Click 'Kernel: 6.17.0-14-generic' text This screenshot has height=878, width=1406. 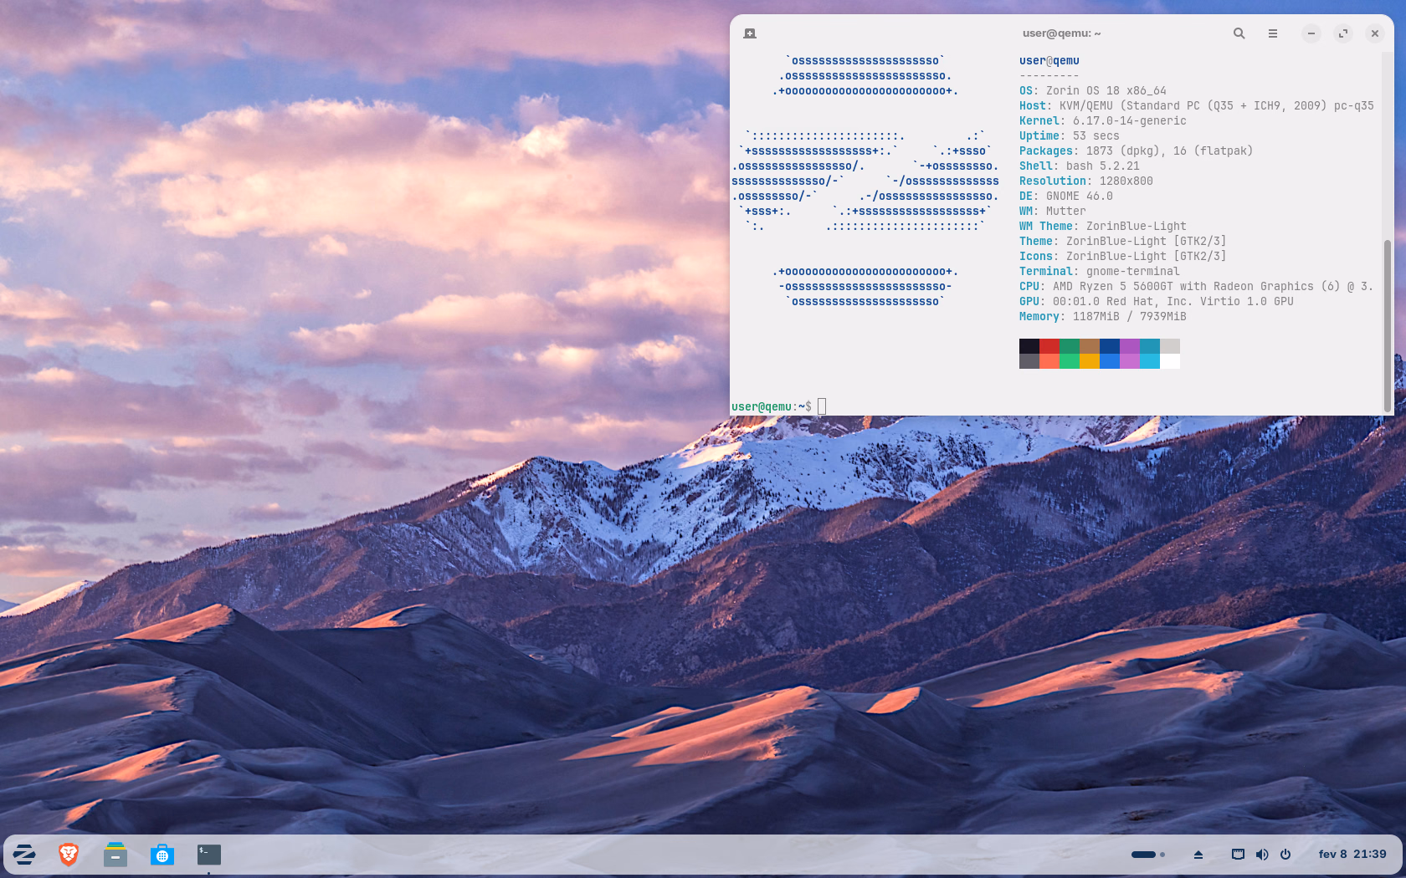(x=1103, y=121)
